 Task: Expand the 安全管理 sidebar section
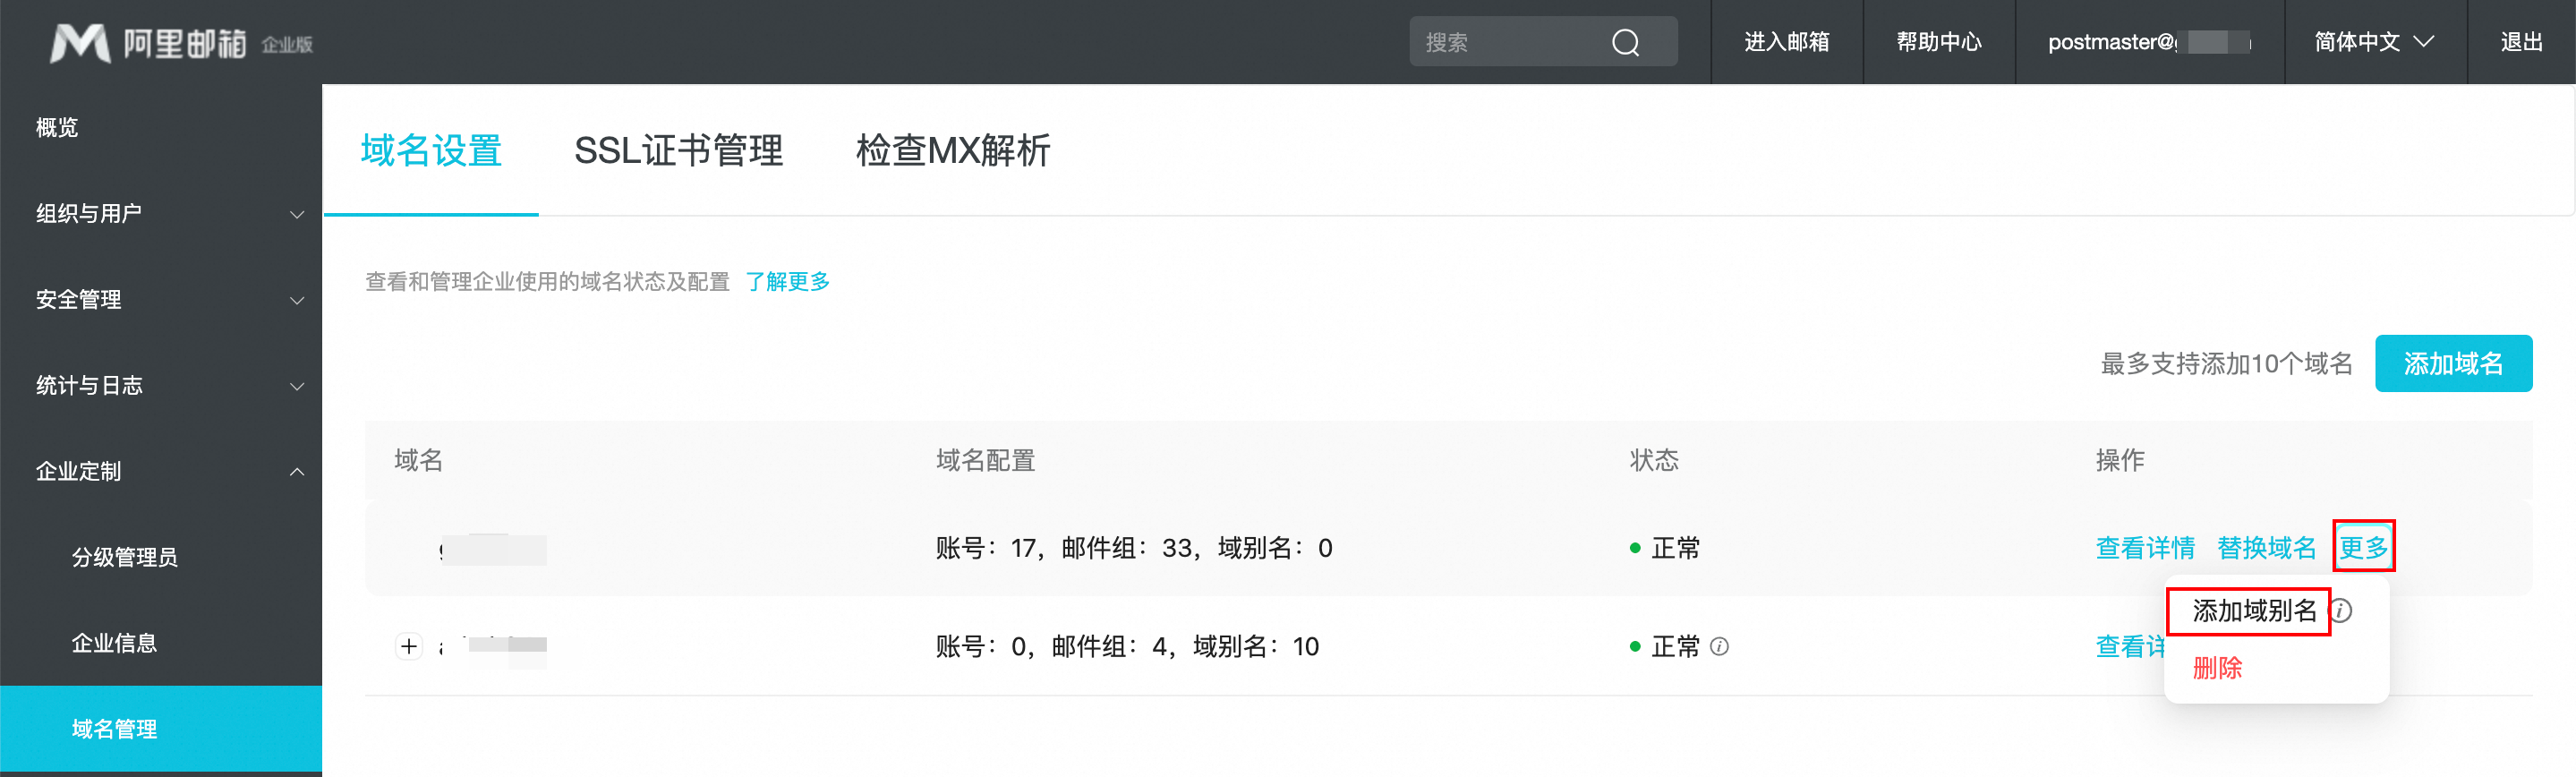[x=161, y=300]
